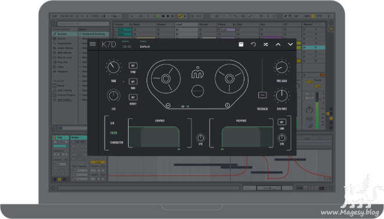Viewport: 384px width, 219px height.
Task: Click the Time knob
Action: click(113, 67)
